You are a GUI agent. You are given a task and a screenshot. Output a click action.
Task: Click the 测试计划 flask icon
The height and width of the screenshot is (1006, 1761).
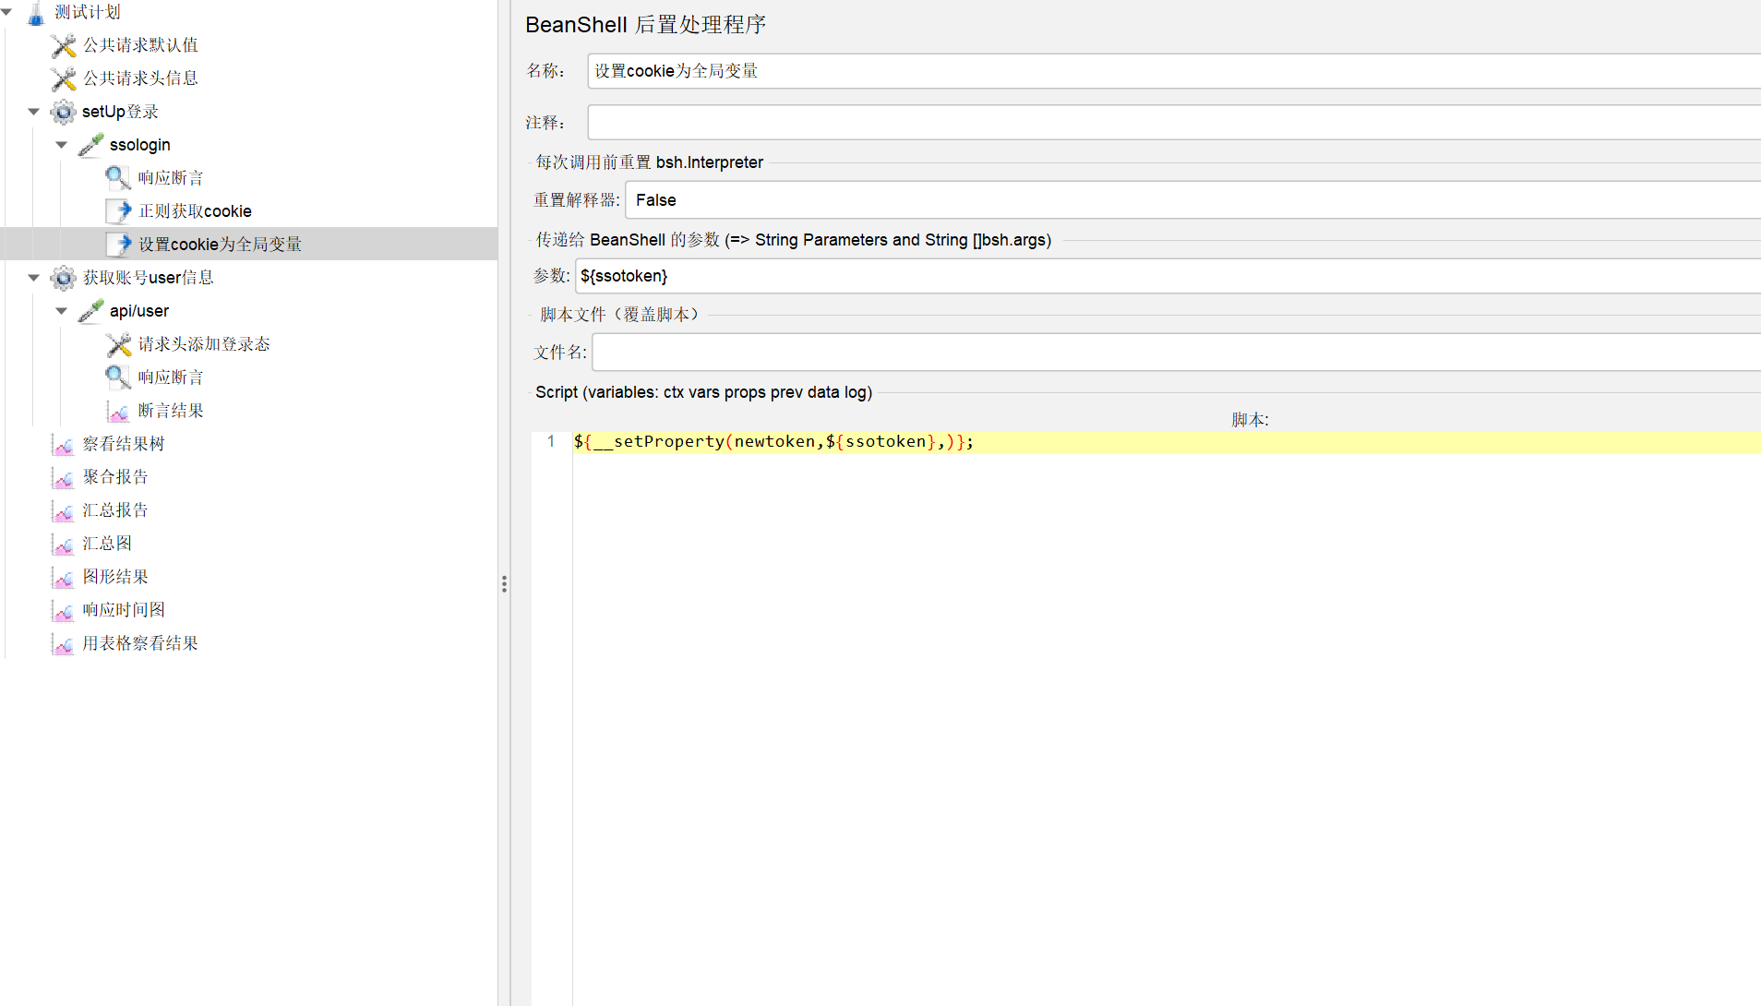[35, 13]
